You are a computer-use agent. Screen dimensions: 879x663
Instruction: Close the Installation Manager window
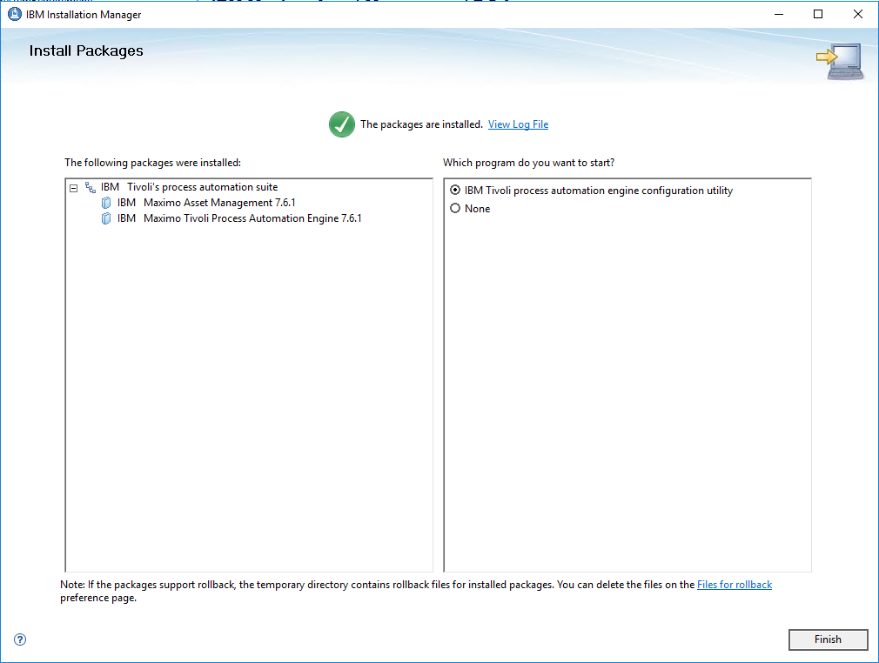(858, 14)
